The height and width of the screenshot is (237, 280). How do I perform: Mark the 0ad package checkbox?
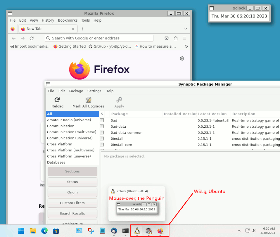click(102, 120)
